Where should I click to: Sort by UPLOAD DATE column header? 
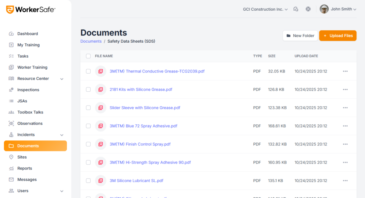click(x=306, y=56)
